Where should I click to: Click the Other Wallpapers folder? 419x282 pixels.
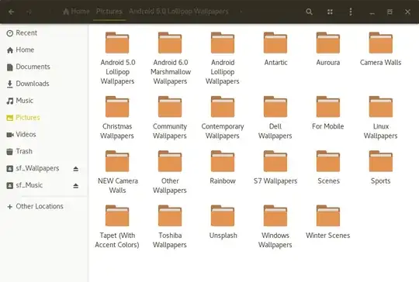170,172
